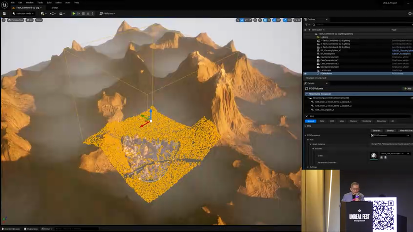Click the Save level icon

point(4,14)
